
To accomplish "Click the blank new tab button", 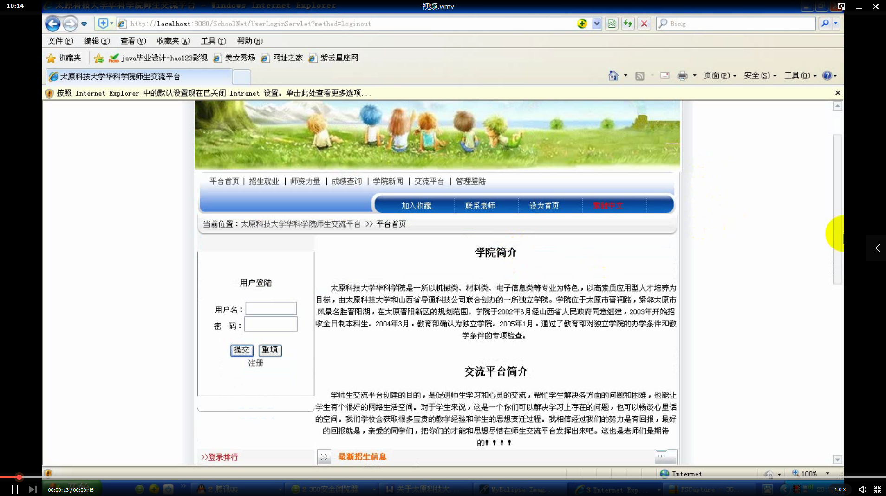I will click(241, 77).
